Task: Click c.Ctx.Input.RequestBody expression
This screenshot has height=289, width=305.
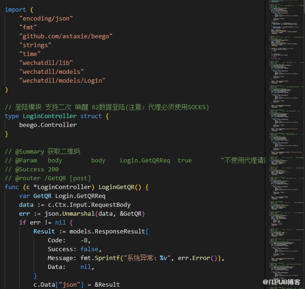Action: [89, 205]
